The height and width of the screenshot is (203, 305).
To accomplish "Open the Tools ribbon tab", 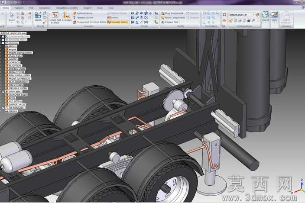I will click(100, 8).
